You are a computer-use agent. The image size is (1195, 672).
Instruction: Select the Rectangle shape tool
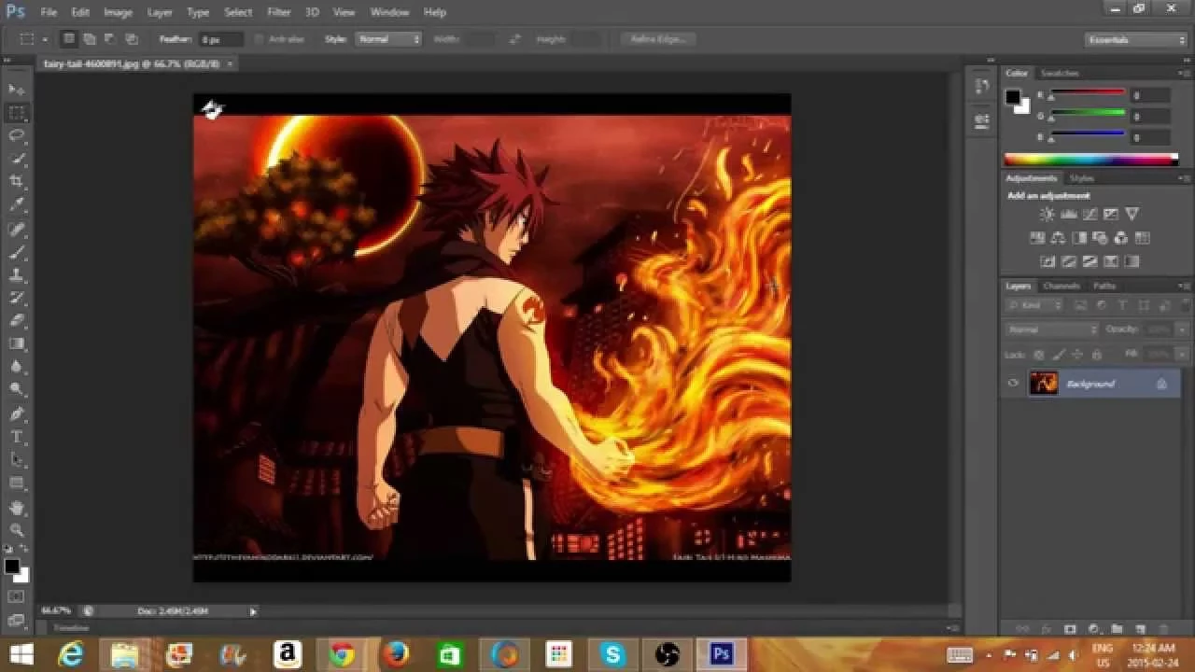[17, 483]
